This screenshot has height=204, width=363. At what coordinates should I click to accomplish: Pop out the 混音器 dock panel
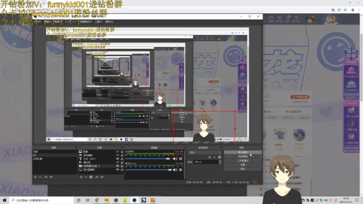pyautogui.click(x=185, y=148)
